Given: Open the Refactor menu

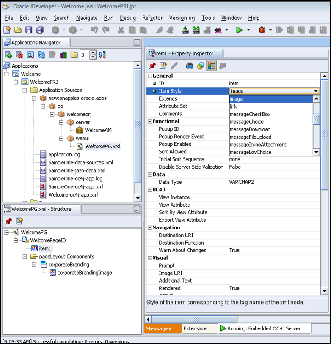Looking at the screenshot, I should click(x=152, y=18).
